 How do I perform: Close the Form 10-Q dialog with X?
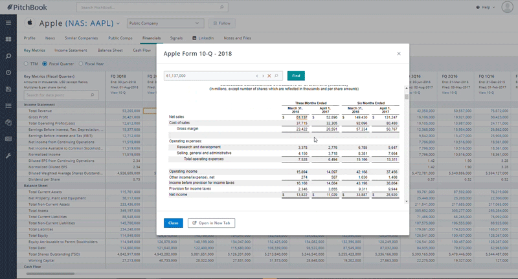399,54
